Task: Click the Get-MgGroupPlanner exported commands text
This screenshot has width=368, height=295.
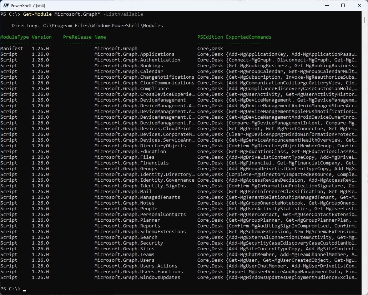Action: click(x=292, y=220)
